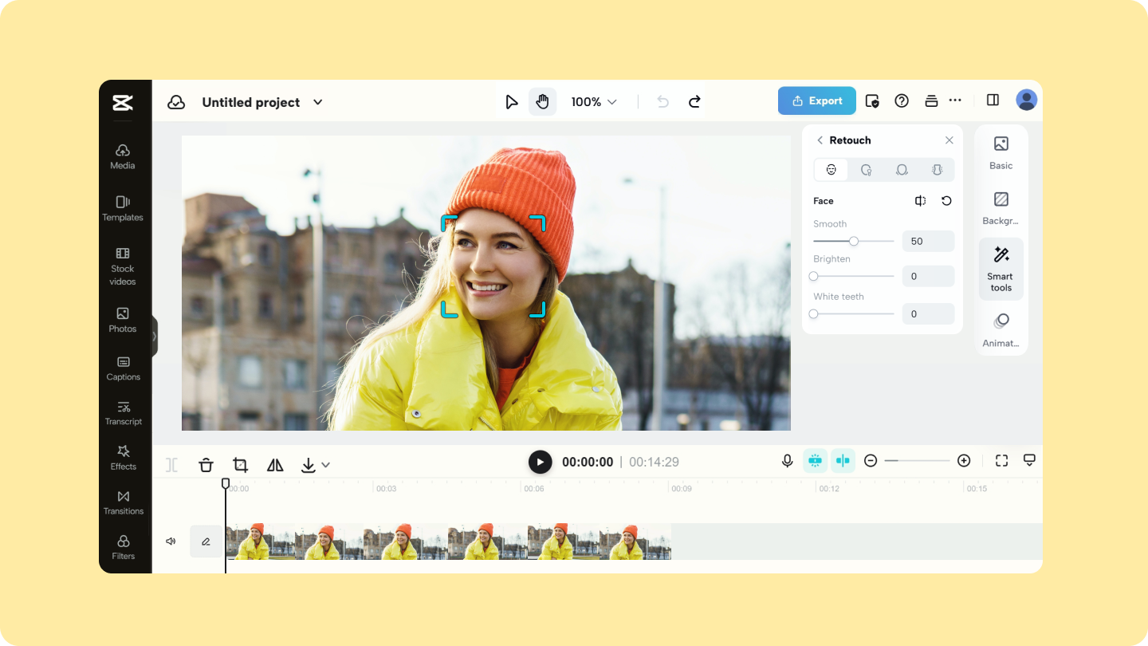Select the fourth retouch tab
Viewport: 1148px width, 646px height.
pos(937,170)
